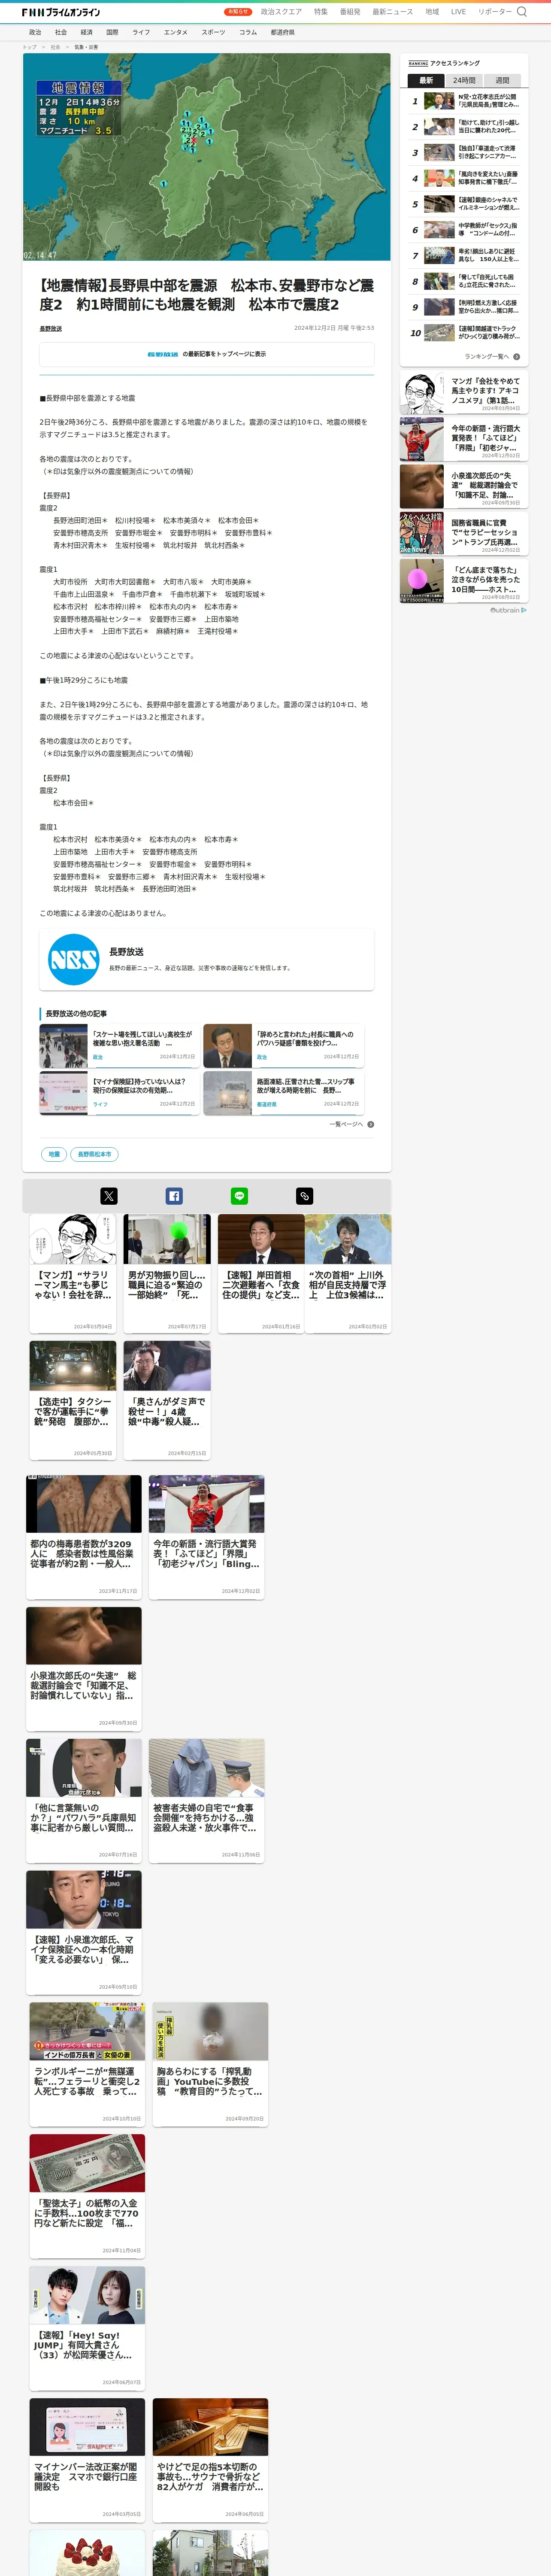Click the 地震 tag pill
The height and width of the screenshot is (2576, 551).
click(54, 1154)
